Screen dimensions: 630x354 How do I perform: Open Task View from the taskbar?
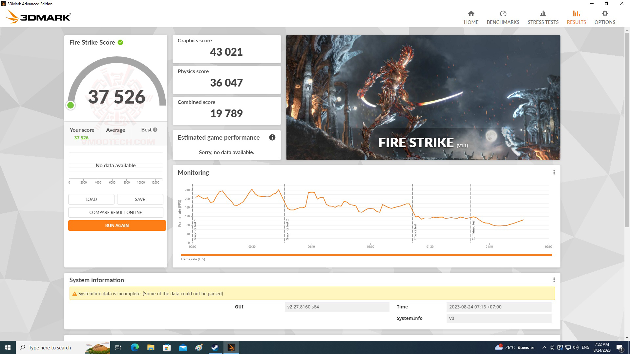118,347
